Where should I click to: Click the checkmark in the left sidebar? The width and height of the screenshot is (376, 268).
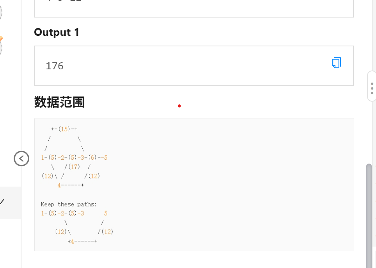[2, 202]
